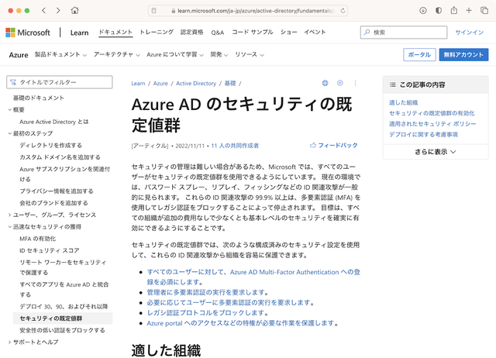
Task: Open the アーキテクチャ dropdown
Action: [117, 55]
